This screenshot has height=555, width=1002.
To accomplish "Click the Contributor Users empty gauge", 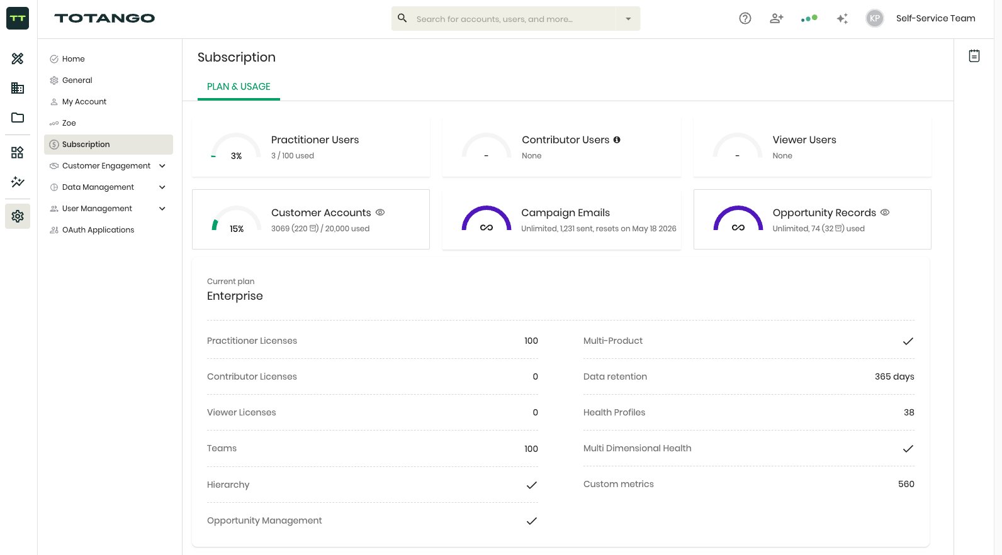I will 487,146.
